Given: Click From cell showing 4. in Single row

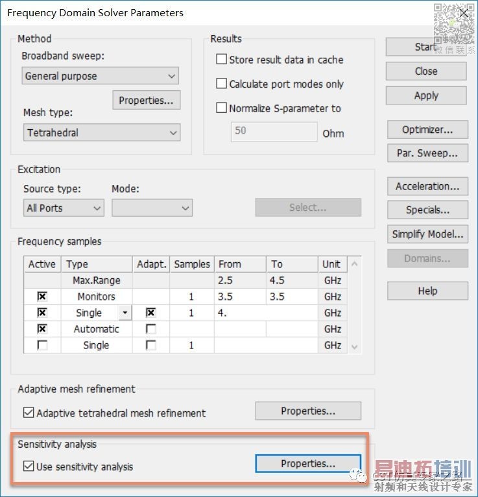Looking at the screenshot, I should (266, 313).
